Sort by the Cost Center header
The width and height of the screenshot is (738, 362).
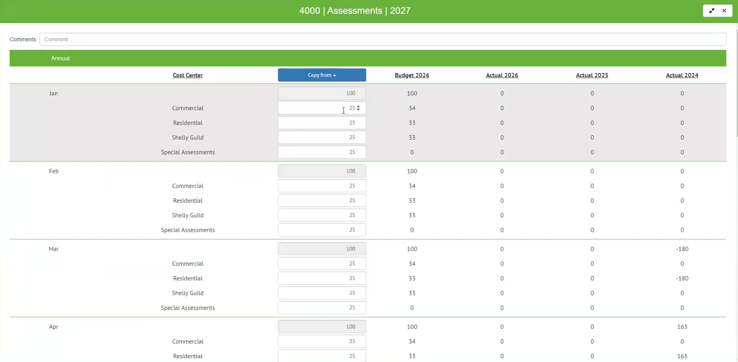[x=188, y=75]
